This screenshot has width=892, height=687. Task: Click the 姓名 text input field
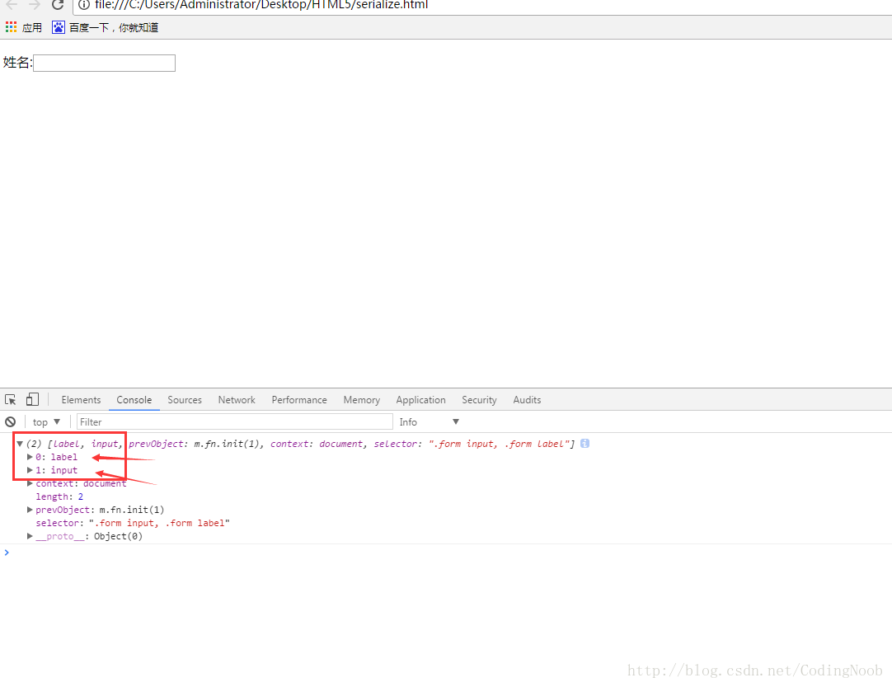tap(104, 64)
